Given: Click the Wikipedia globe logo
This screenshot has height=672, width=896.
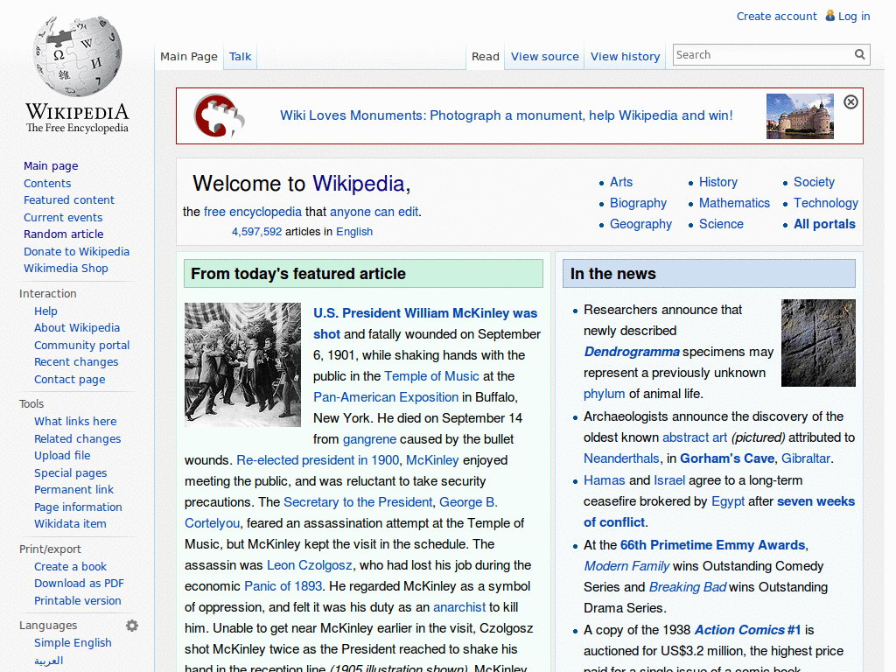Looking at the screenshot, I should (x=77, y=56).
